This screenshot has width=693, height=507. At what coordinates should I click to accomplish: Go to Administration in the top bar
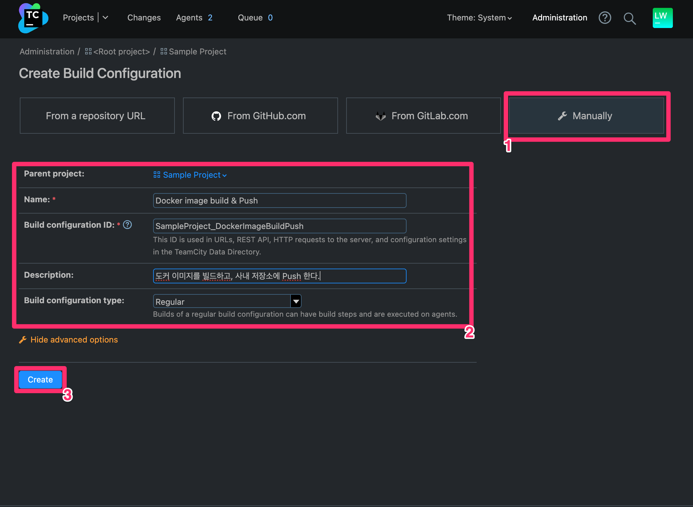[x=559, y=18]
